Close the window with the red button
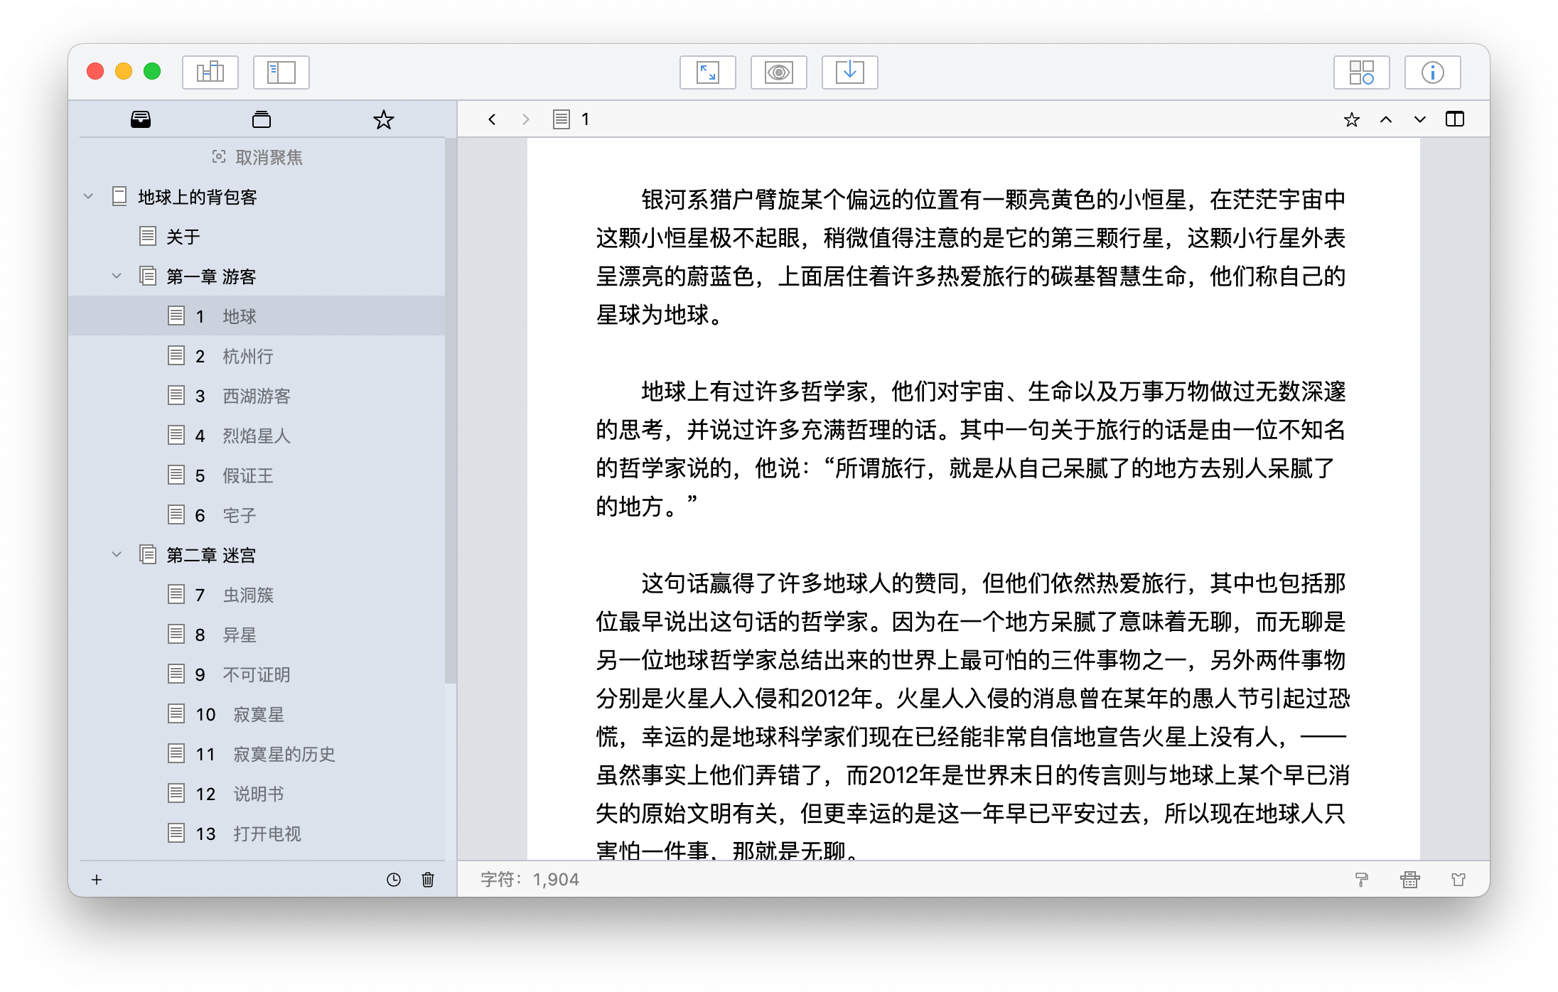Viewport: 1558px width, 992px height. coord(95,72)
